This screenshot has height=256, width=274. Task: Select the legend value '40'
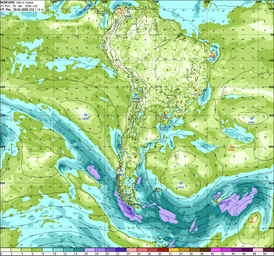(x=212, y=254)
